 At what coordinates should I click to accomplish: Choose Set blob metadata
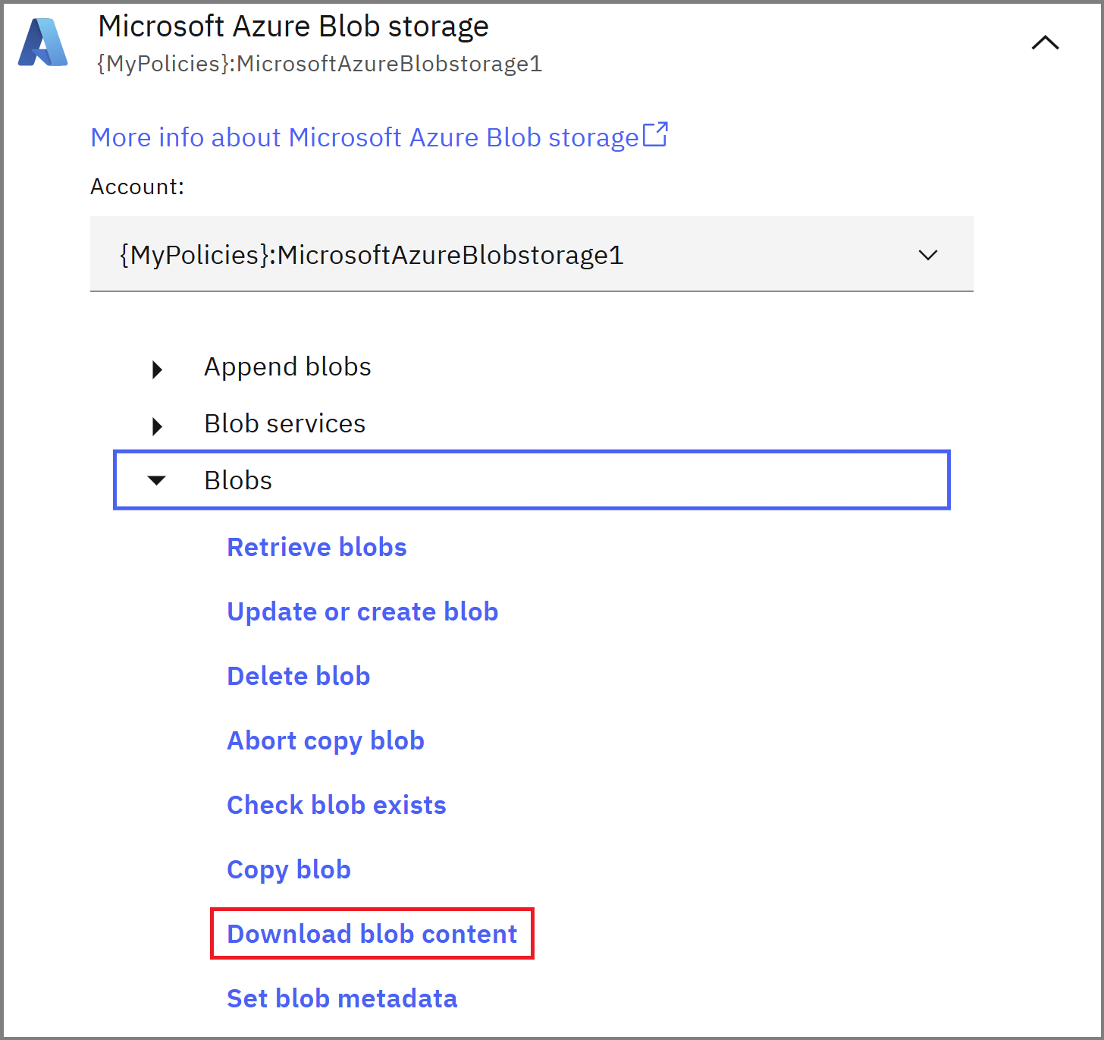[x=342, y=998]
